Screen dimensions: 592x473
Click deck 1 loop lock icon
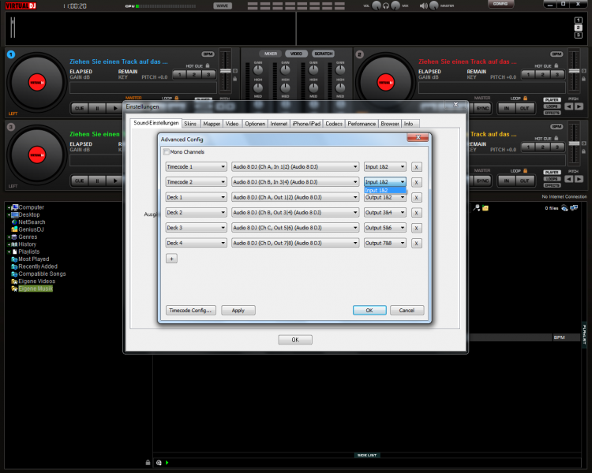point(177,98)
